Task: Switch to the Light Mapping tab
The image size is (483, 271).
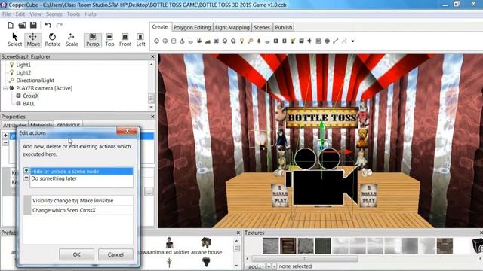Action: 232,27
